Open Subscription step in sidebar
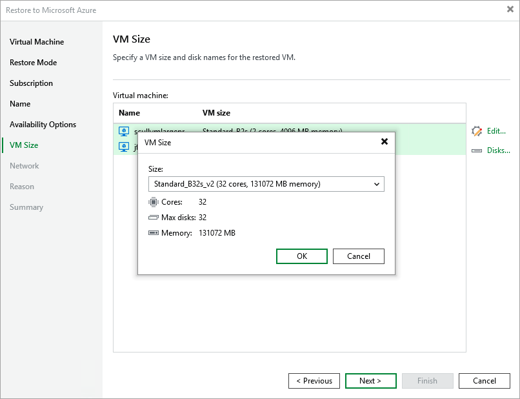 point(31,83)
